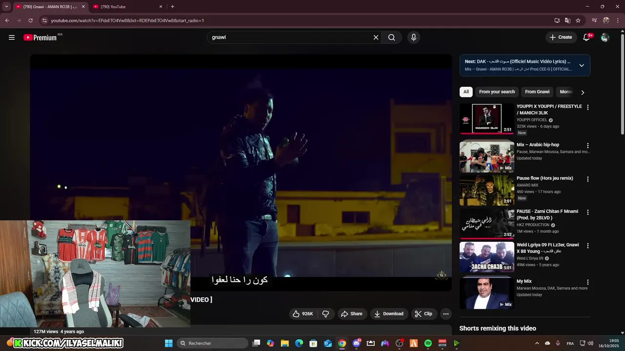The width and height of the screenshot is (625, 351).
Task: Open Weld Lgriya 09 Ft Lz3er title
Action: 548,248
